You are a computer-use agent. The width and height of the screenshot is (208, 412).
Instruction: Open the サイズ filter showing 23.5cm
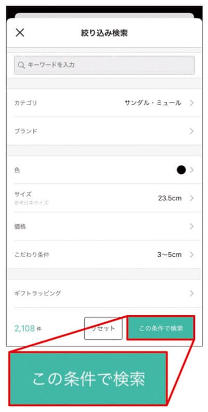[x=105, y=198]
